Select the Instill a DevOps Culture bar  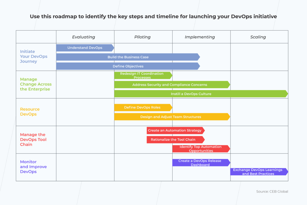click(x=201, y=94)
